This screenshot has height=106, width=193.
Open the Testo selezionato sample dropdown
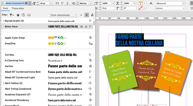tap(63, 15)
